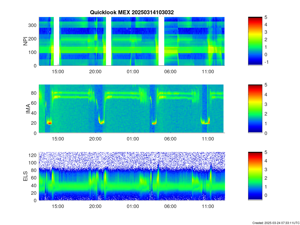Click the 15:00 time label under IMA plot

tap(58, 139)
